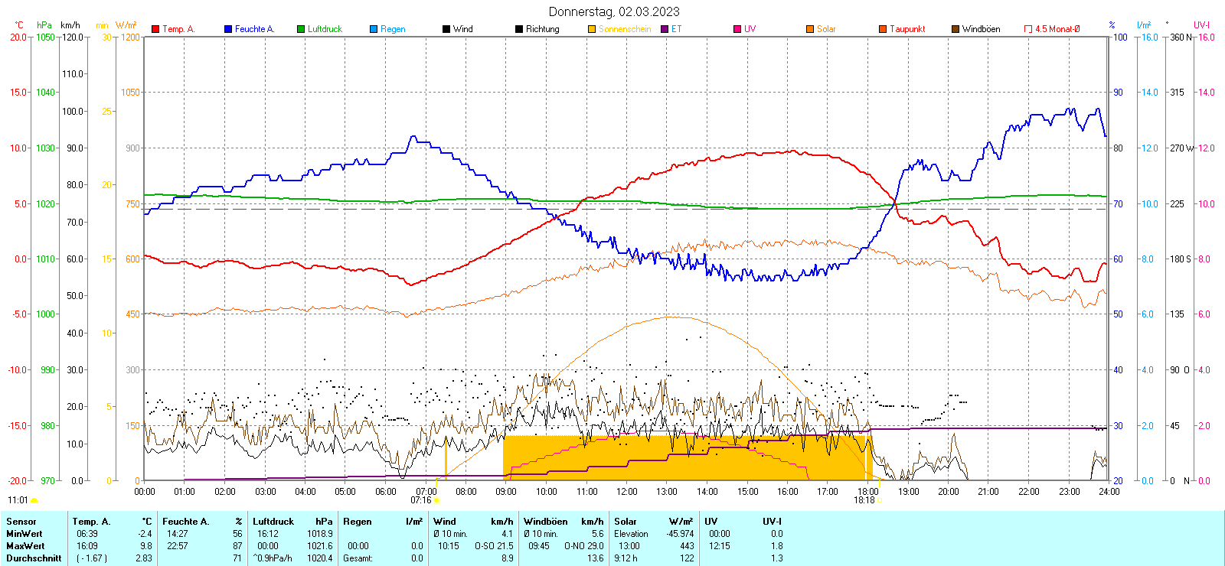Click the Donnerstag, 02.03.2023 chart title
Image resolution: width=1225 pixels, height=566 pixels.
613,11
